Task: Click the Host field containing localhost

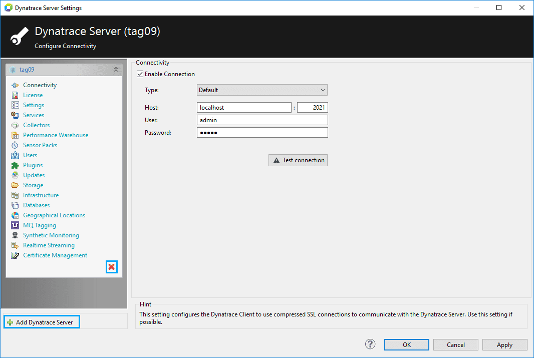Action: pyautogui.click(x=244, y=108)
